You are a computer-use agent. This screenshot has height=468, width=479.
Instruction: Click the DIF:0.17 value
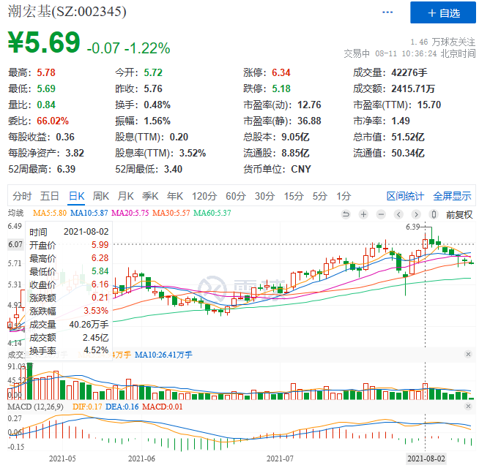pos(87,407)
